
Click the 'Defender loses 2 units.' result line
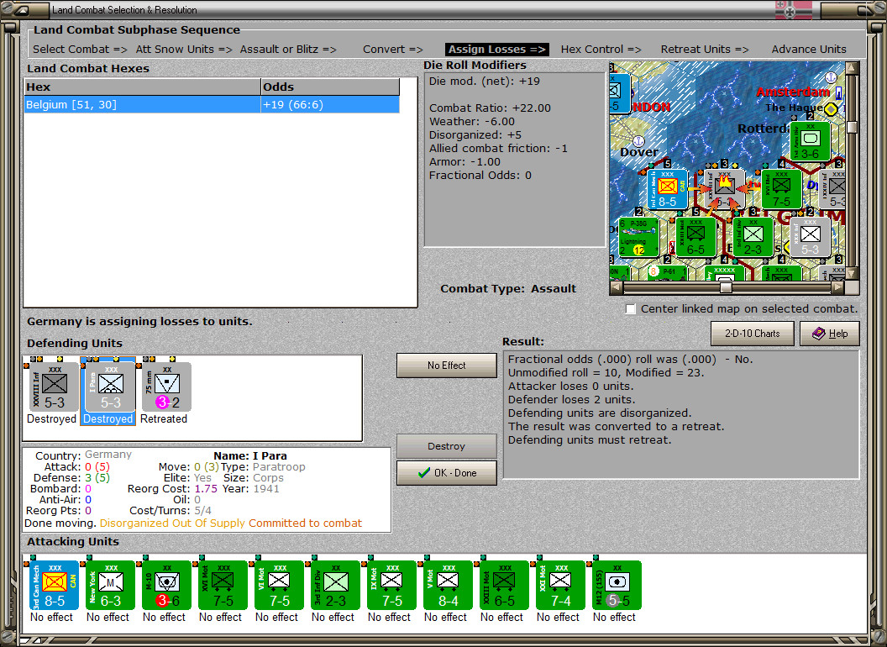click(571, 400)
